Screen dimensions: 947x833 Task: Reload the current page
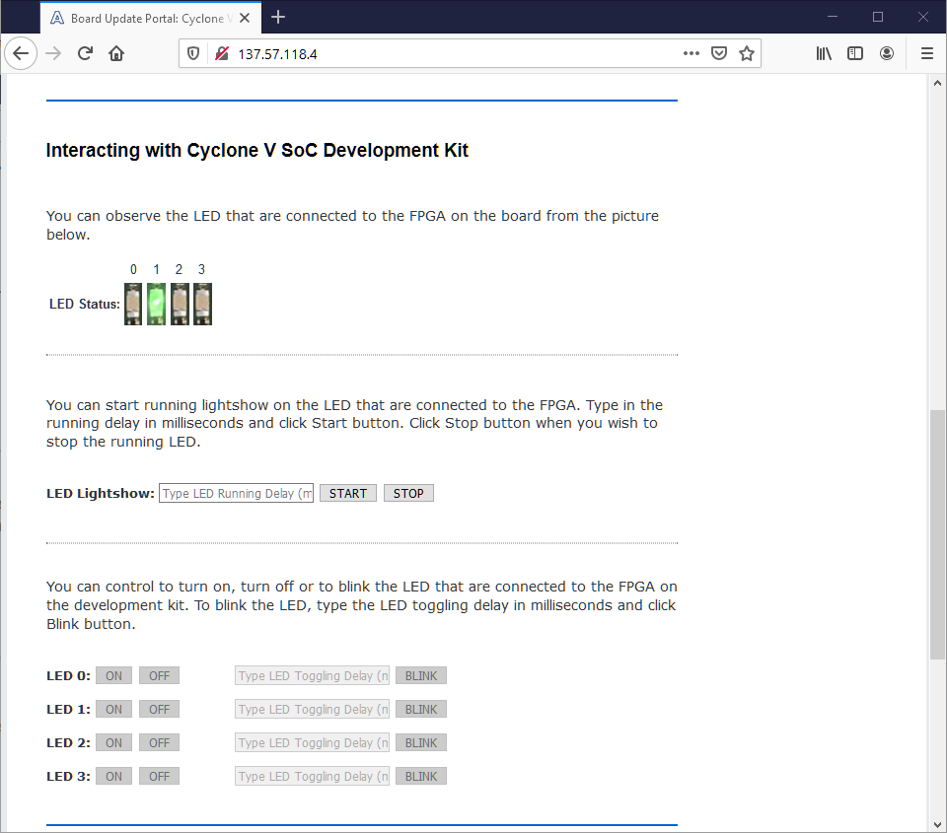tap(85, 53)
